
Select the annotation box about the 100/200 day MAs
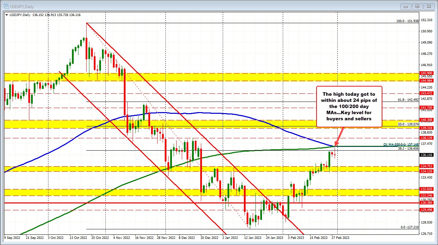pos(349,106)
